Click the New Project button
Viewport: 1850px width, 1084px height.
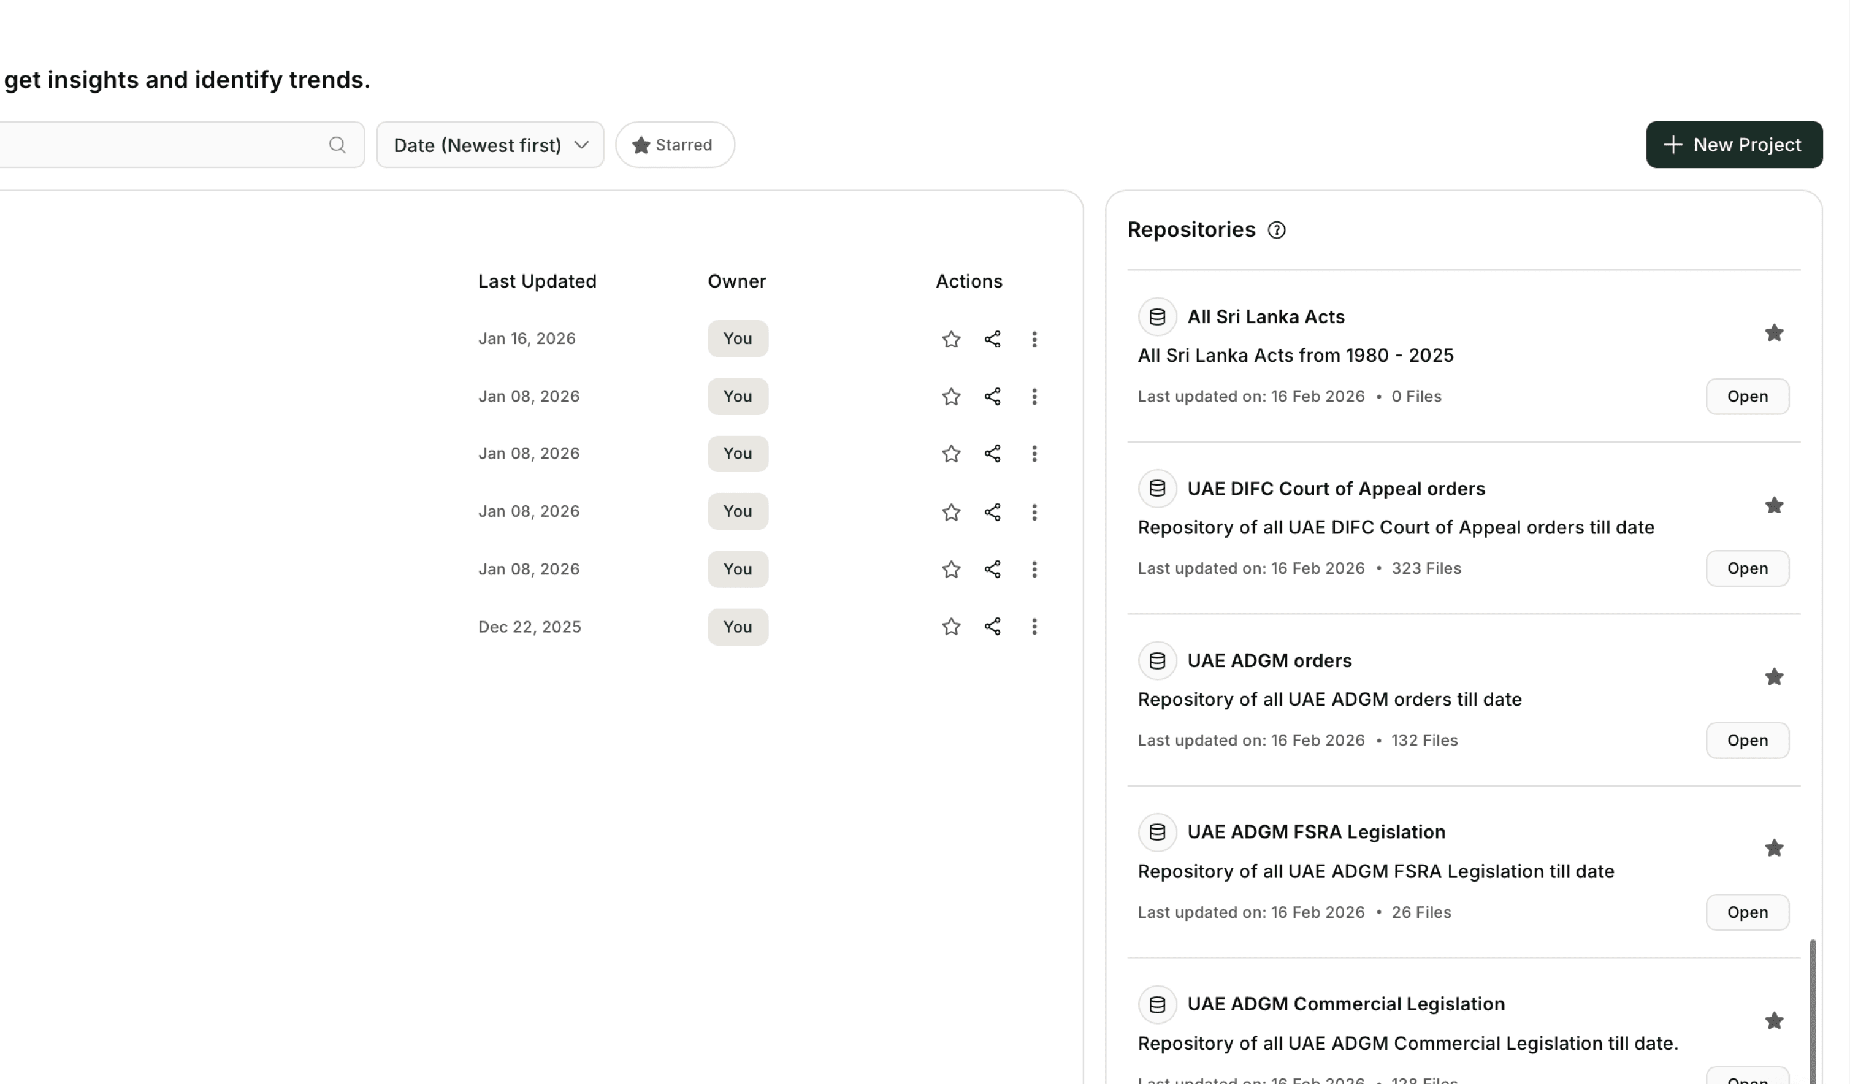coord(1733,145)
